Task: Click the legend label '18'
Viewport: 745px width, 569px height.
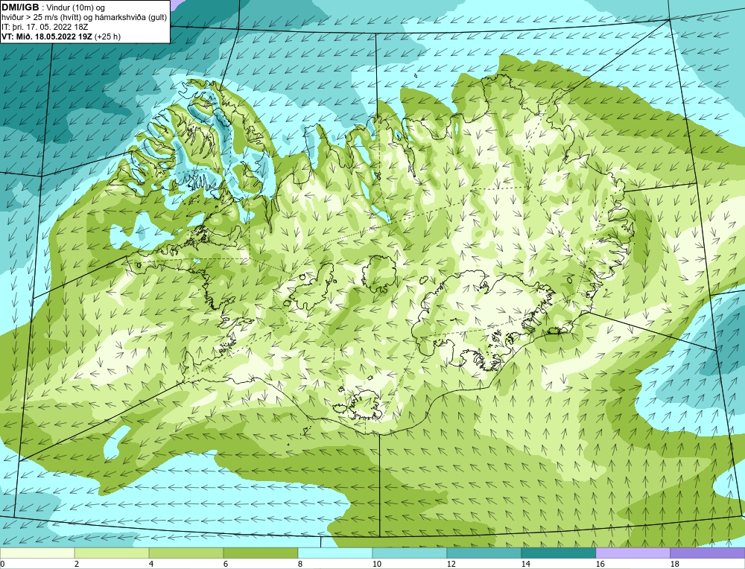Action: point(674,564)
